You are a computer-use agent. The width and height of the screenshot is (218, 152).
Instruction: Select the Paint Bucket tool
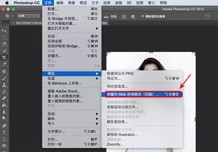coord(4,105)
